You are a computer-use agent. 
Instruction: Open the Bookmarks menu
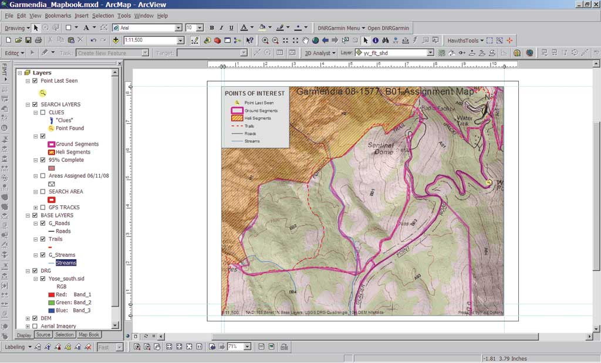(58, 16)
